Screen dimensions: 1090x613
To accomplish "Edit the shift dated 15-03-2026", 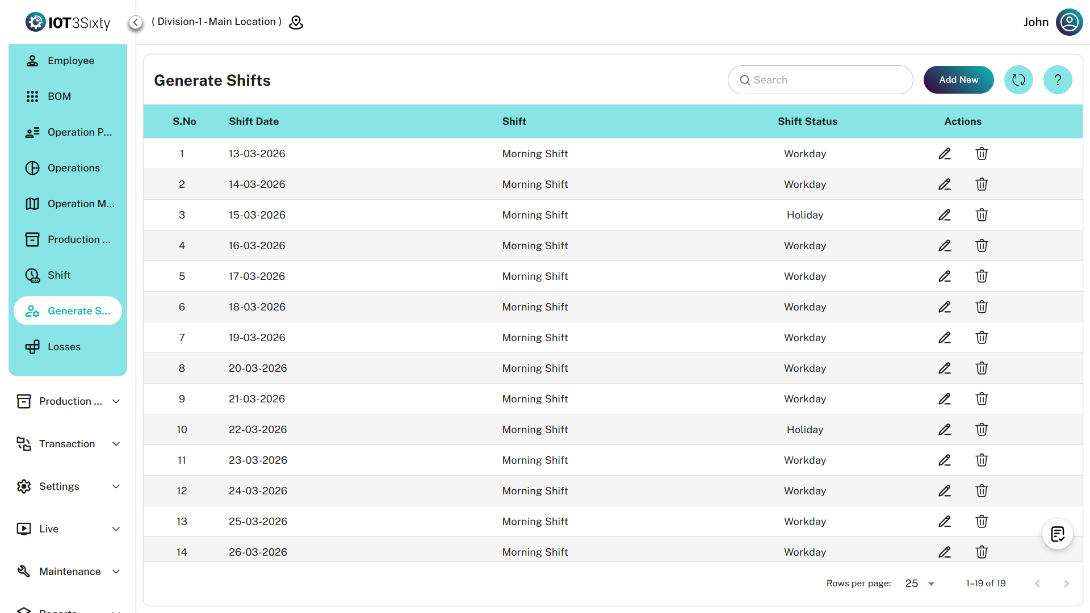I will [944, 215].
